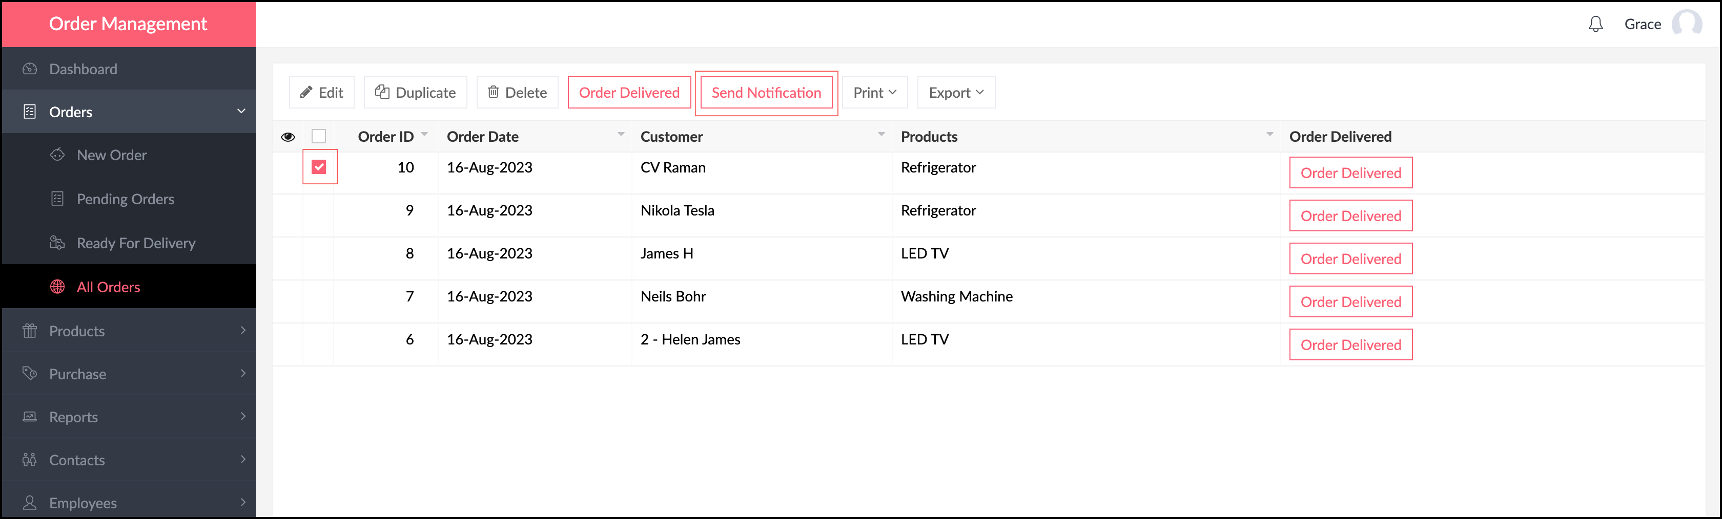Click the All Orders globe icon
The width and height of the screenshot is (1722, 519).
click(57, 287)
